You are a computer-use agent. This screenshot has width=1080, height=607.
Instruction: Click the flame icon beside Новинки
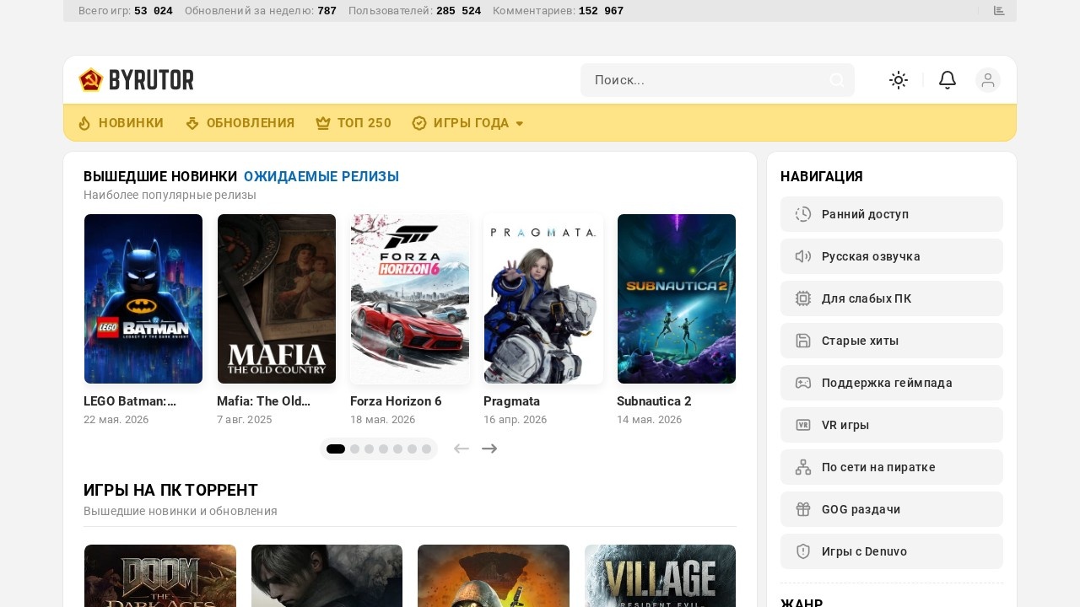pyautogui.click(x=84, y=123)
